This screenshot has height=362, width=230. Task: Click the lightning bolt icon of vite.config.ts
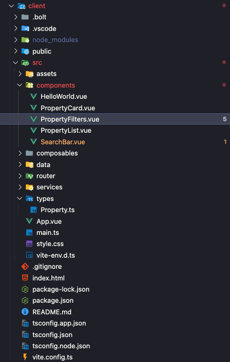click(x=25, y=357)
